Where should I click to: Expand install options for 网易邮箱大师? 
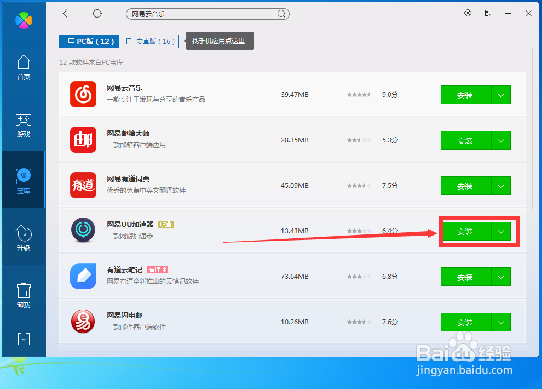click(x=501, y=140)
